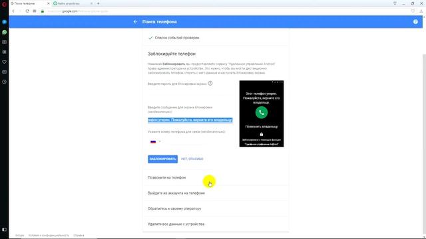This screenshot has height=239, width=426.
Task: Open snapshot camera tool in sidebar
Action: (5, 42)
